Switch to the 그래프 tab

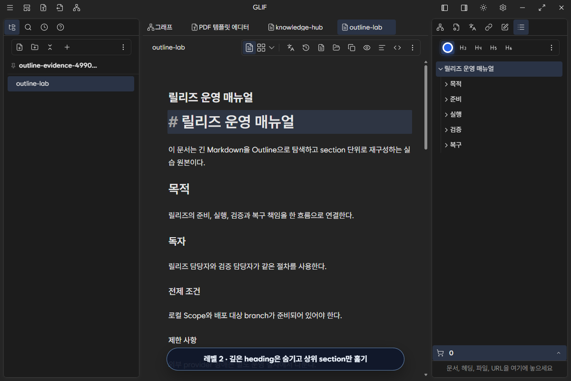(160, 27)
